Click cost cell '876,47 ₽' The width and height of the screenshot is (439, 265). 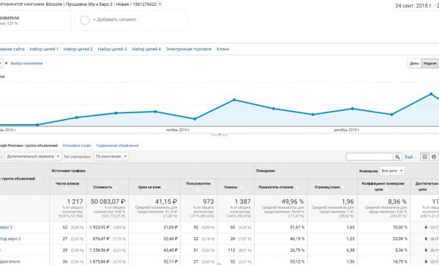pyautogui.click(x=102, y=239)
